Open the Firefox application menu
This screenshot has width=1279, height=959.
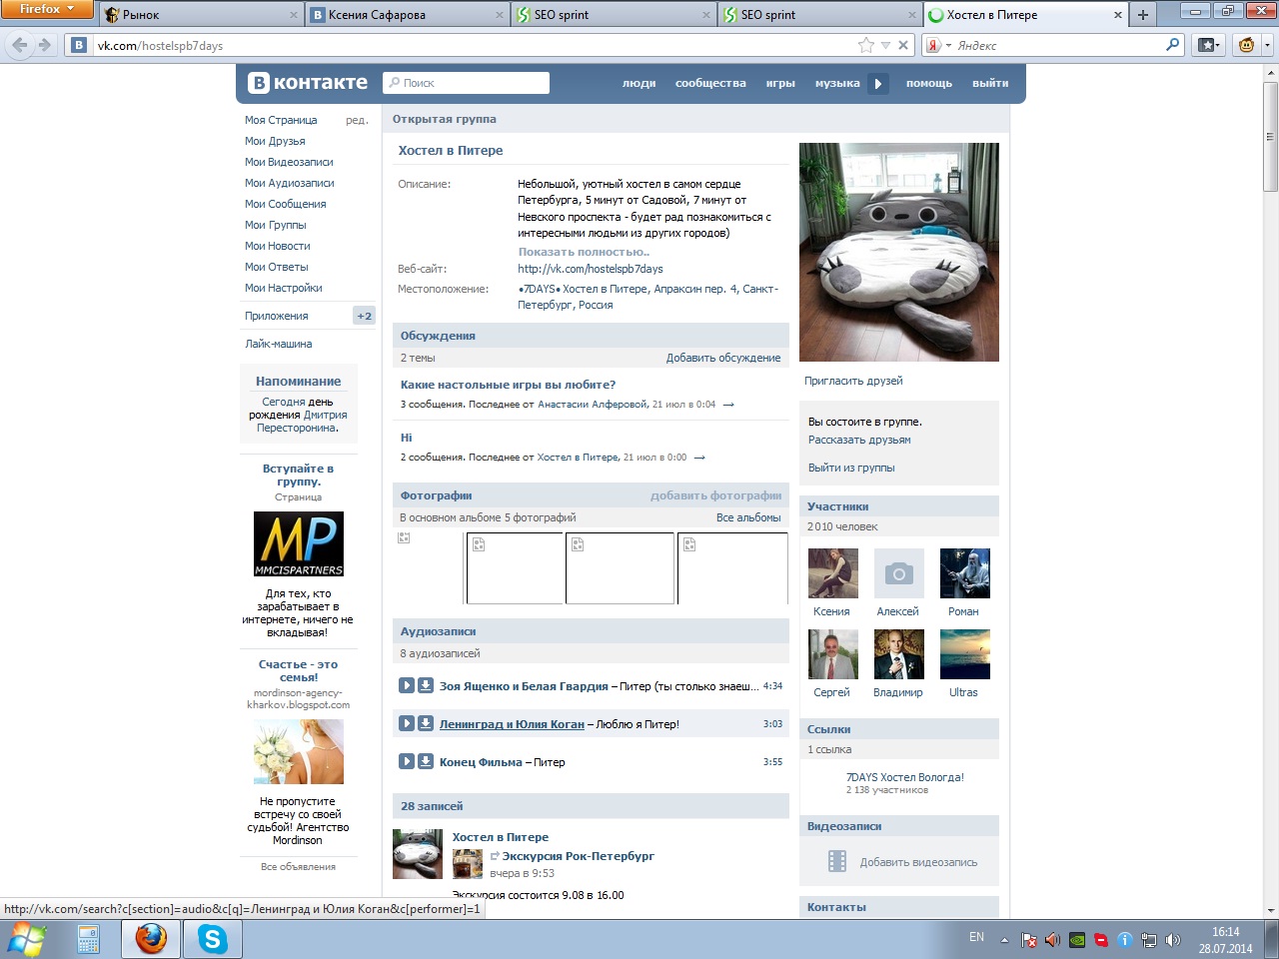point(47,9)
